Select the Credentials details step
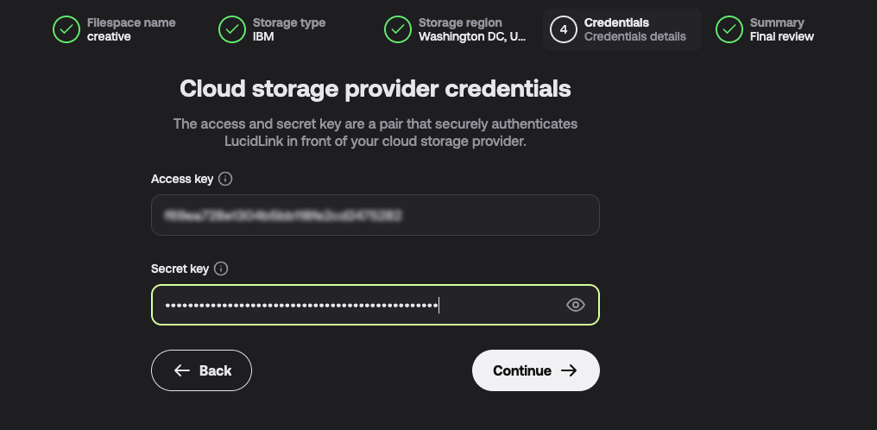Screen dimensions: 877x430 coord(622,29)
